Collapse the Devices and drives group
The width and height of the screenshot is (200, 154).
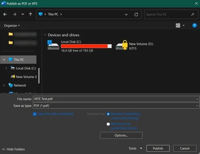(x=45, y=35)
